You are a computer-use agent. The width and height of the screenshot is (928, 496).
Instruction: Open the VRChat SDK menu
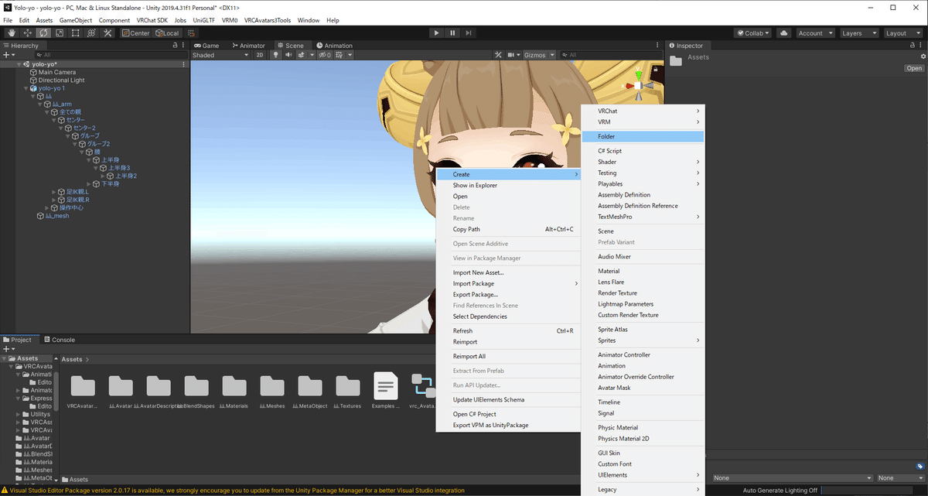coord(152,20)
